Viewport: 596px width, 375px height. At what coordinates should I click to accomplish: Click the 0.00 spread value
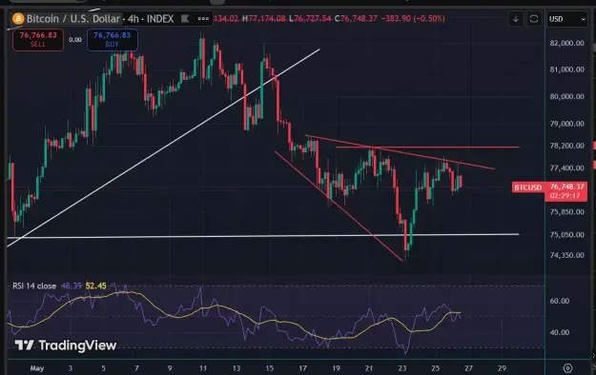coord(75,39)
